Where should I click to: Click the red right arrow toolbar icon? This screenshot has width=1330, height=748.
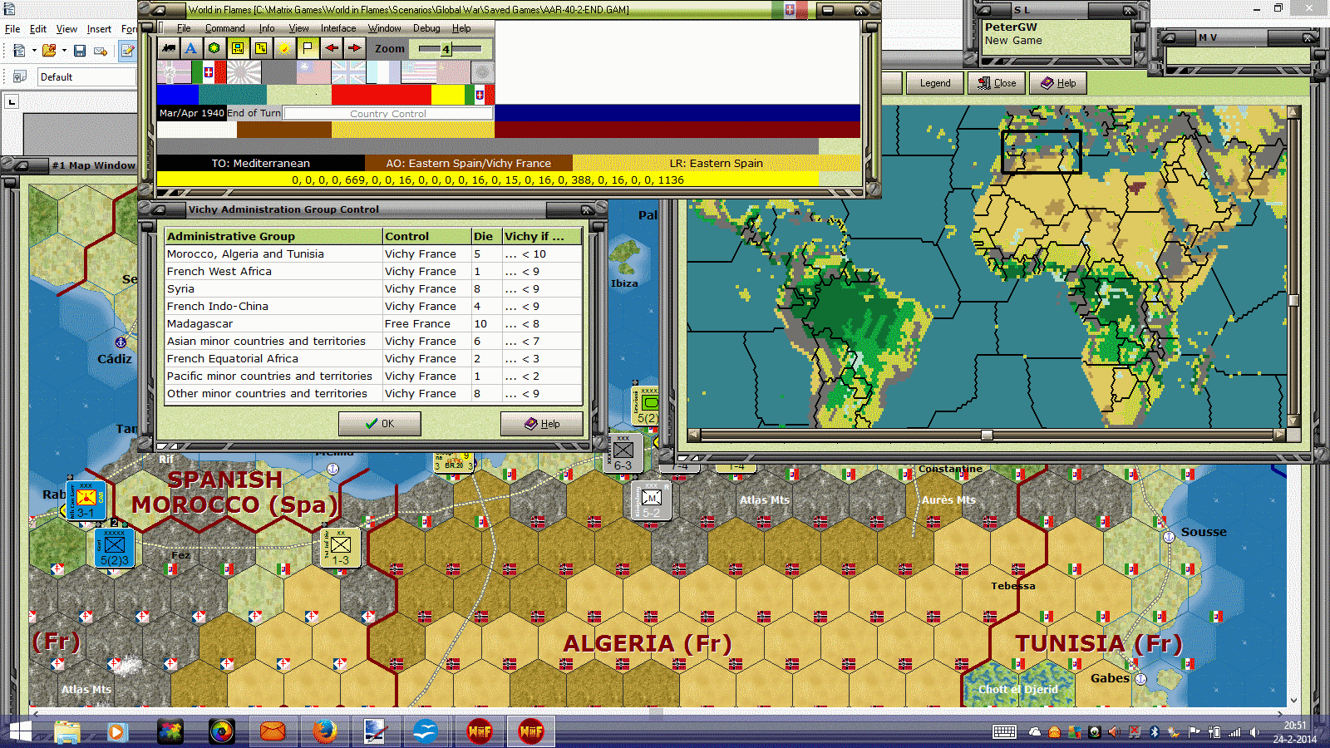354,48
